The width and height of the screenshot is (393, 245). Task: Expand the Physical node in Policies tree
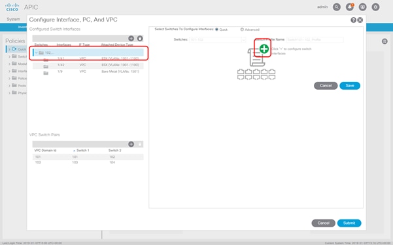(x=9, y=93)
